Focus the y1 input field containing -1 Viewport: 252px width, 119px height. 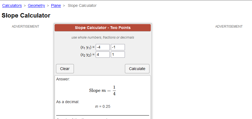point(118,47)
